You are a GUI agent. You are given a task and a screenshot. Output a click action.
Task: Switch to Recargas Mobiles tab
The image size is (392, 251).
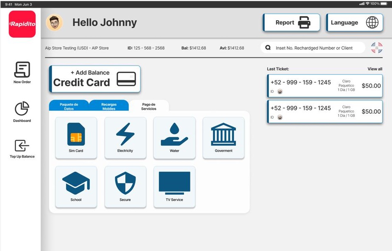(109, 106)
